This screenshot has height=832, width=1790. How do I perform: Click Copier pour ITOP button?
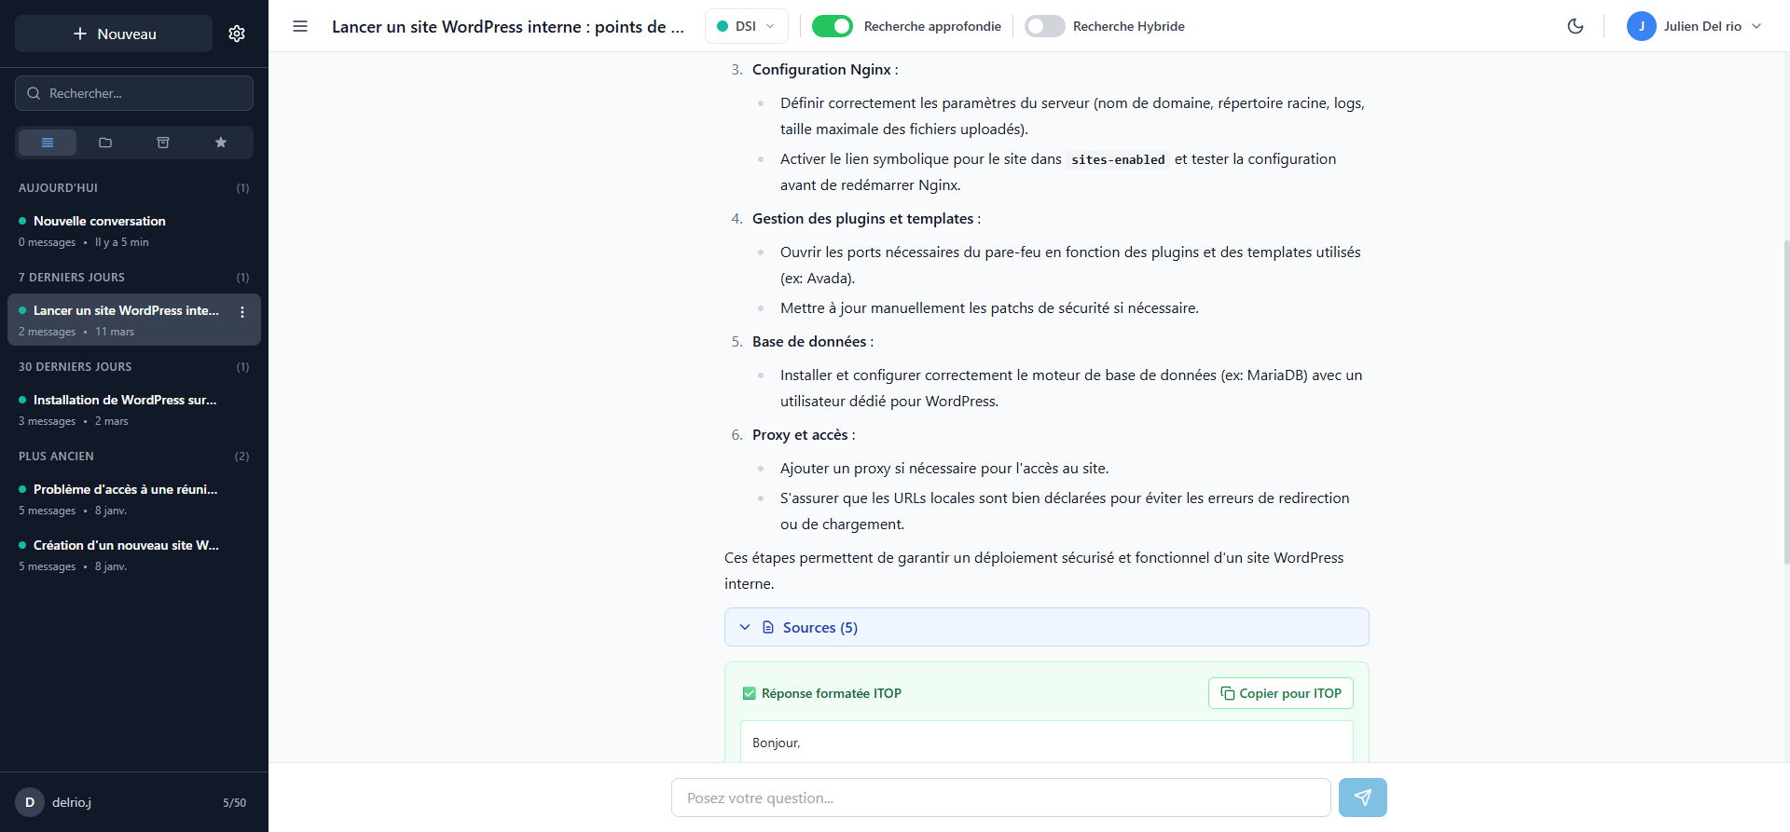click(x=1280, y=693)
